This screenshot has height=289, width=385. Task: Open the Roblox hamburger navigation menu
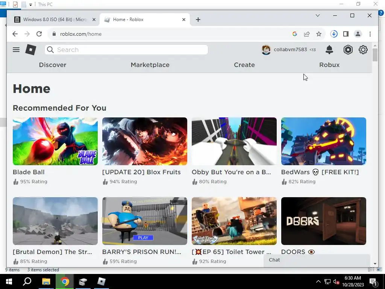point(16,50)
